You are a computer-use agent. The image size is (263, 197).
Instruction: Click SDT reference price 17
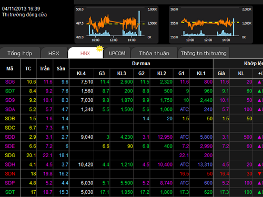(33, 192)
